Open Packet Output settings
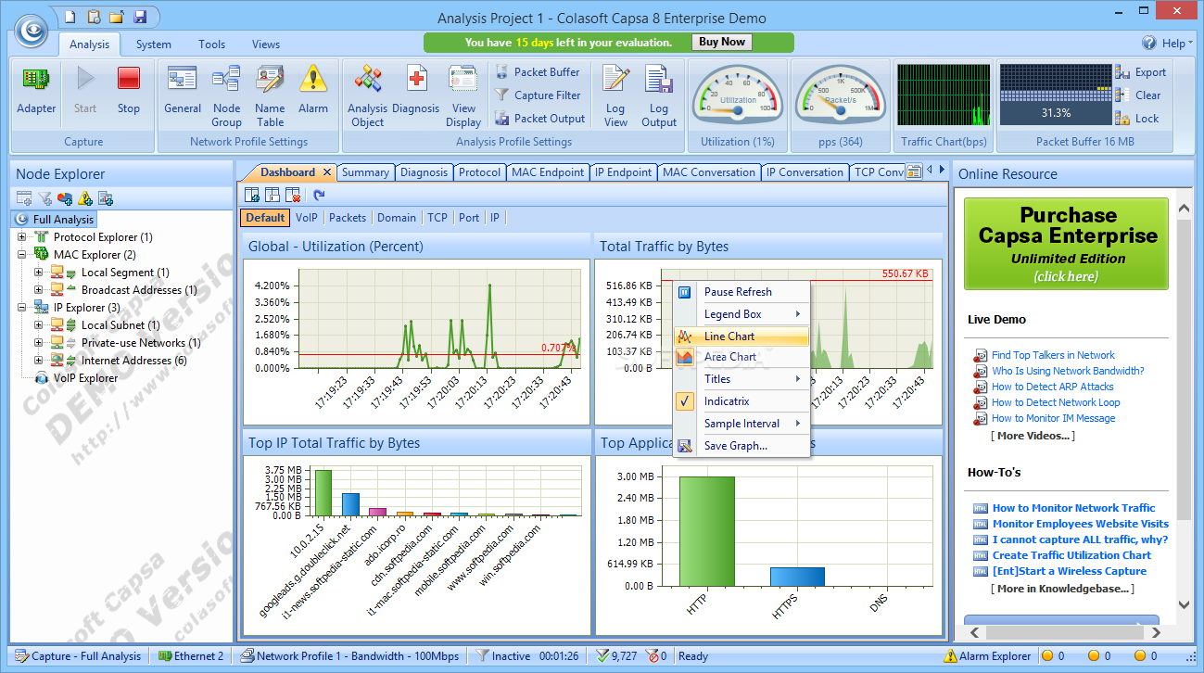Image resolution: width=1204 pixels, height=673 pixels. [539, 119]
